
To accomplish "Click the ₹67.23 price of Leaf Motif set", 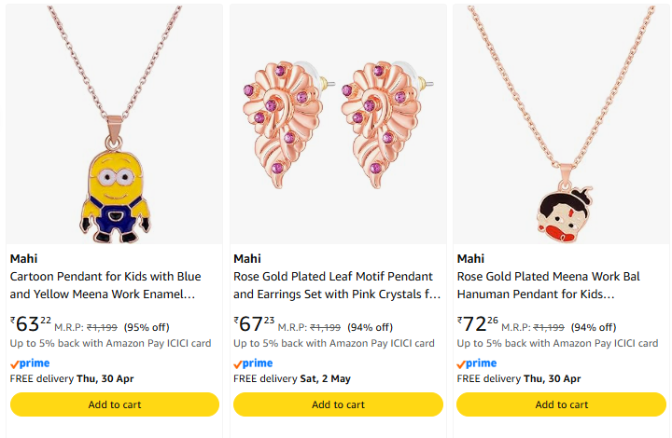I will pos(254,324).
